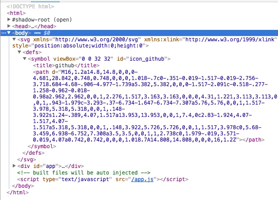
Task: Collapse the symbol icon_github element
Action: [x=25, y=58]
